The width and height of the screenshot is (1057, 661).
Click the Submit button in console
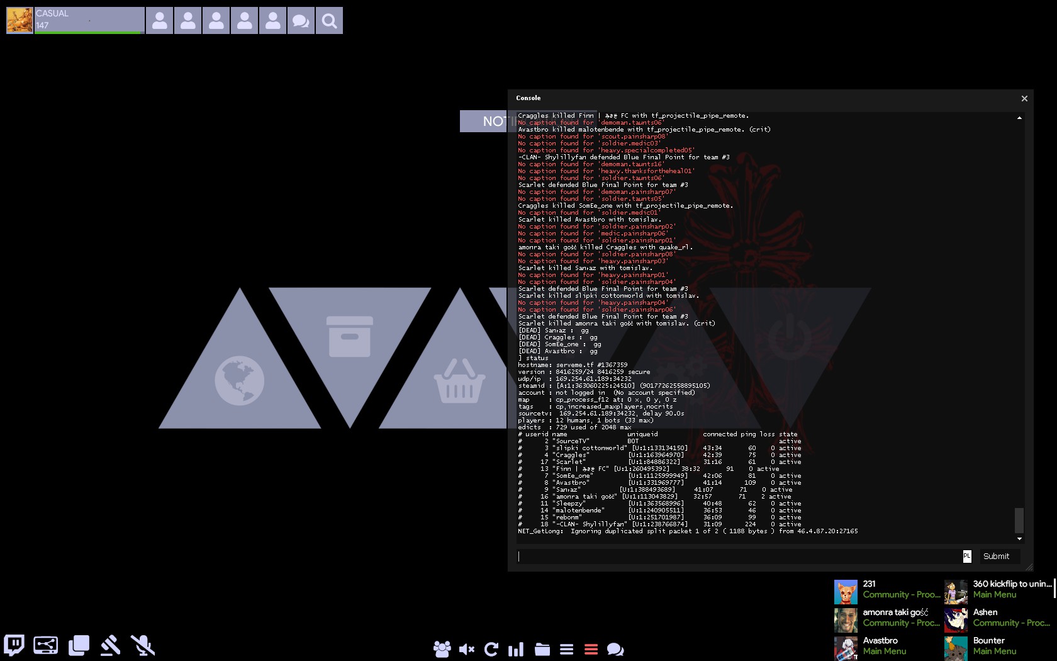click(x=996, y=556)
